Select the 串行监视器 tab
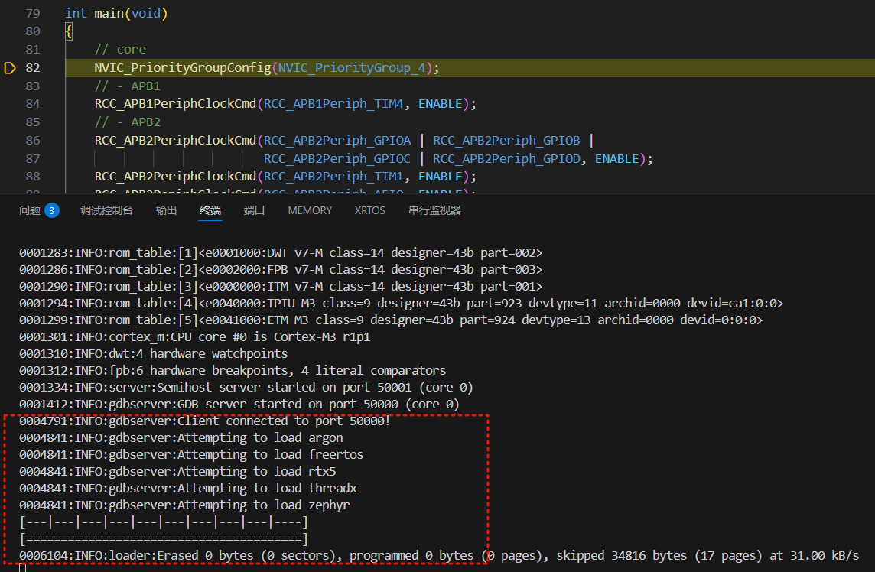875x572 pixels. tap(435, 210)
